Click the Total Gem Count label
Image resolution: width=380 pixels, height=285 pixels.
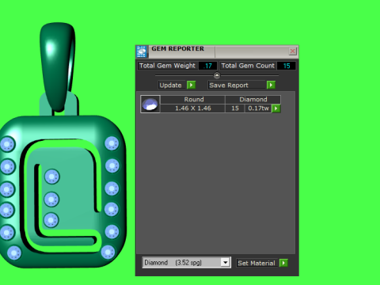248,66
